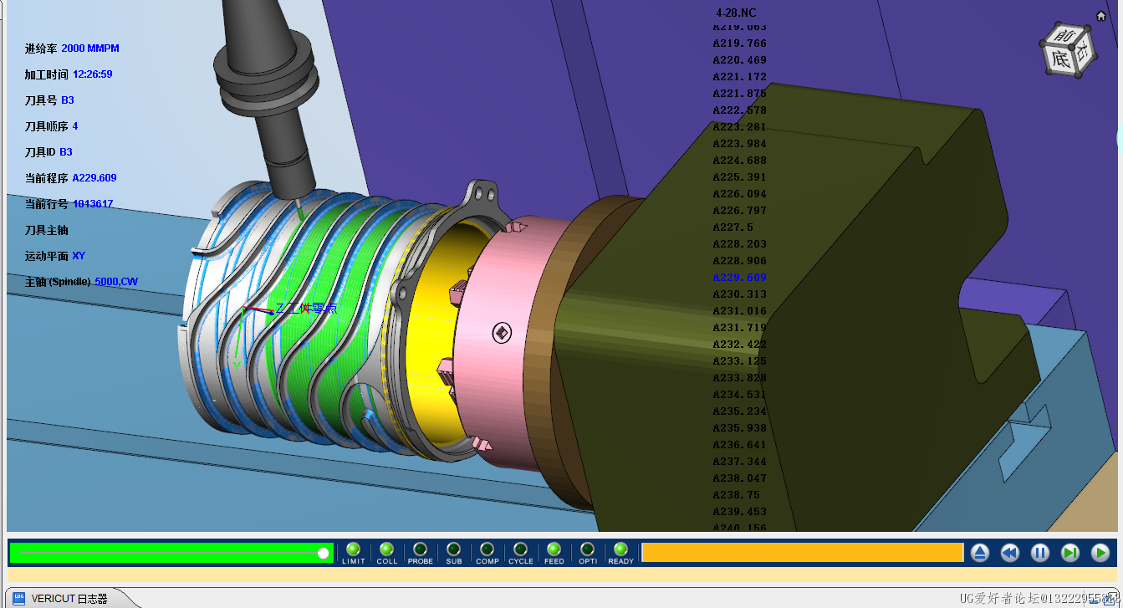This screenshot has height=608, width=1123.
Task: Click the 运动平面 XY readout
Action: 55,256
